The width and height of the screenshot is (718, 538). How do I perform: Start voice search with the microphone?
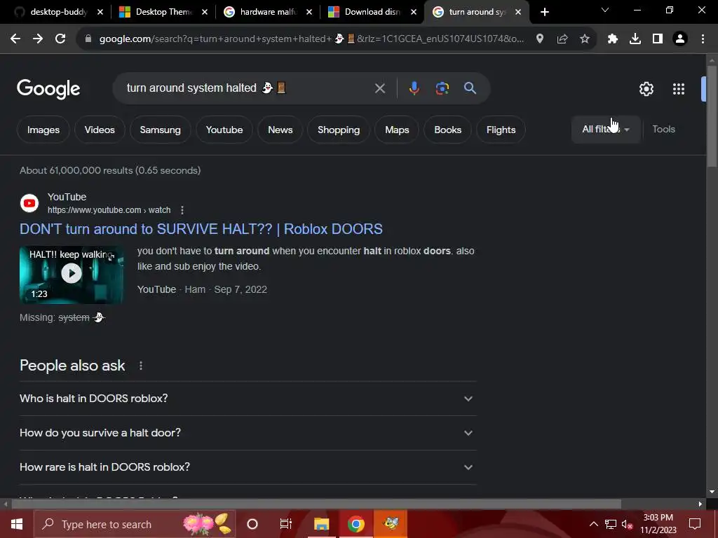point(414,88)
